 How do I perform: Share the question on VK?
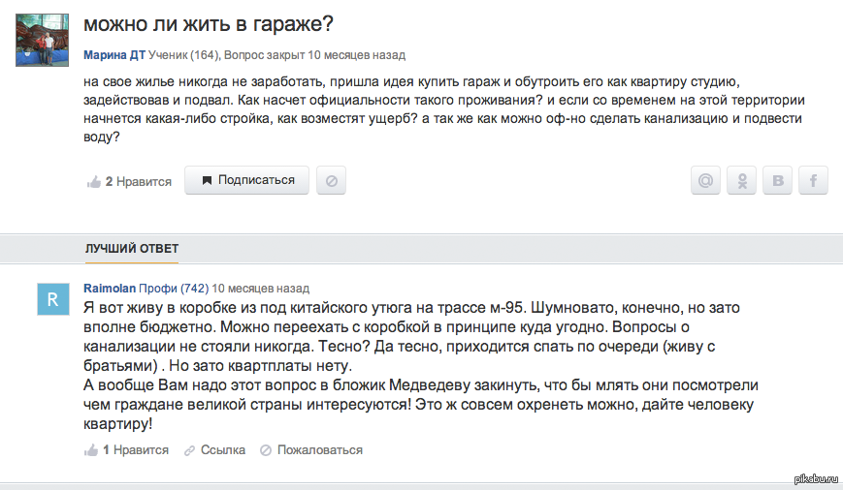(x=777, y=180)
